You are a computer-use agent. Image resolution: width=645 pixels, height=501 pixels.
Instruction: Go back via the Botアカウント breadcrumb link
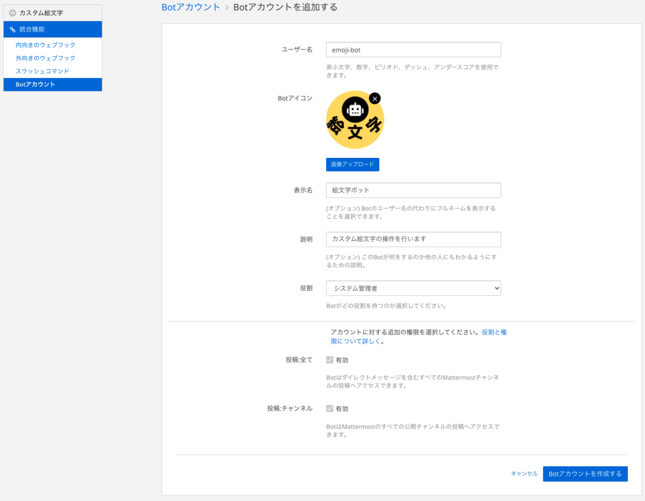(190, 7)
